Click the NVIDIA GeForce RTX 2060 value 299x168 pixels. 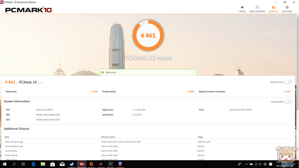point(48,120)
